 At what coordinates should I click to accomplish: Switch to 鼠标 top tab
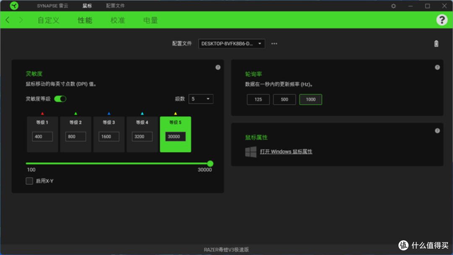coord(87,6)
